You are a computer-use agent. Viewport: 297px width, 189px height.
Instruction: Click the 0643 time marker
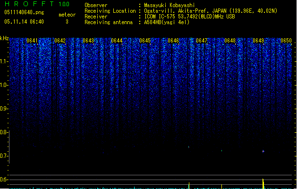[x=88, y=41]
